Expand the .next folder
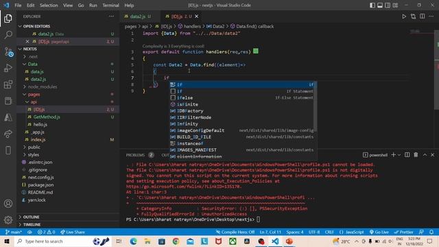Image resolution: width=439 pixels, height=247 pixels. pos(33,56)
